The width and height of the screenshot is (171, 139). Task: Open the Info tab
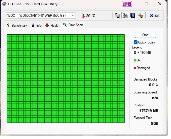(36, 26)
